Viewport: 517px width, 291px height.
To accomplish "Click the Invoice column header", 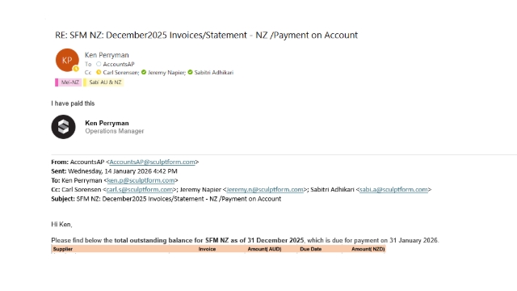I will 207,249.
